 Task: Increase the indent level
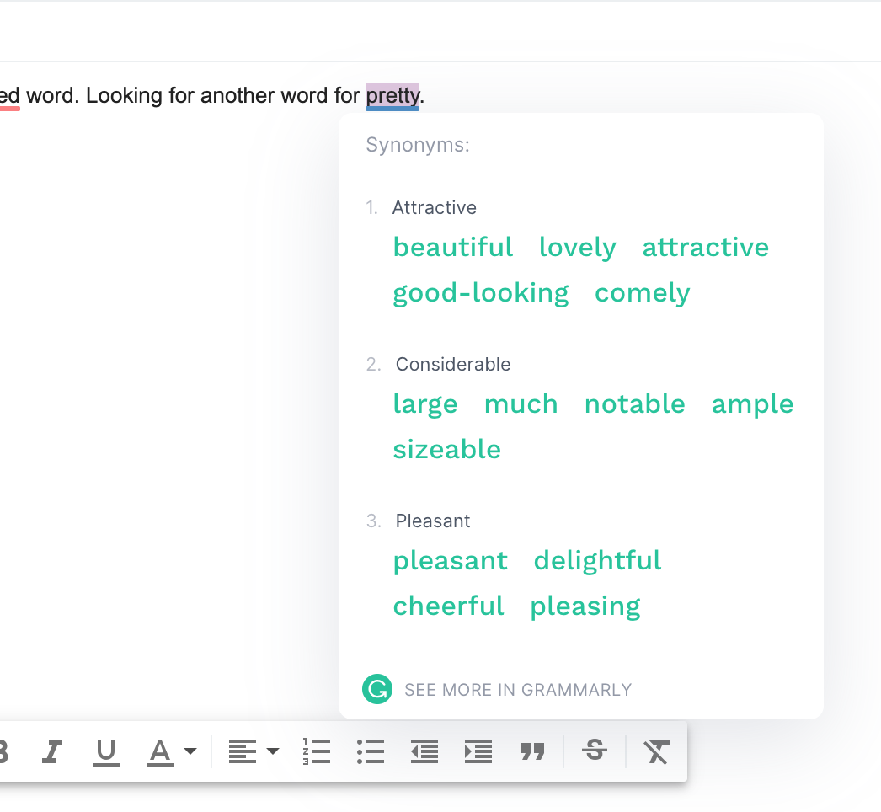point(478,752)
